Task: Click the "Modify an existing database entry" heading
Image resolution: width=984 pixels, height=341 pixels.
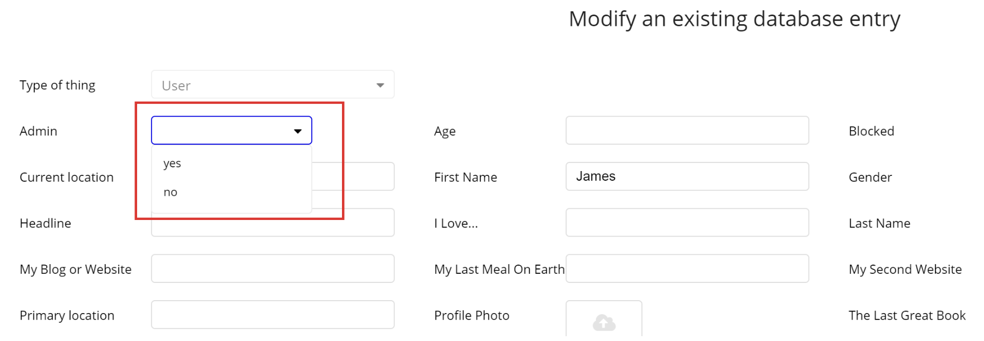Action: pos(734,19)
